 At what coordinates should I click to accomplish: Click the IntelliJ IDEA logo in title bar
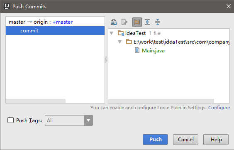click(7, 6)
